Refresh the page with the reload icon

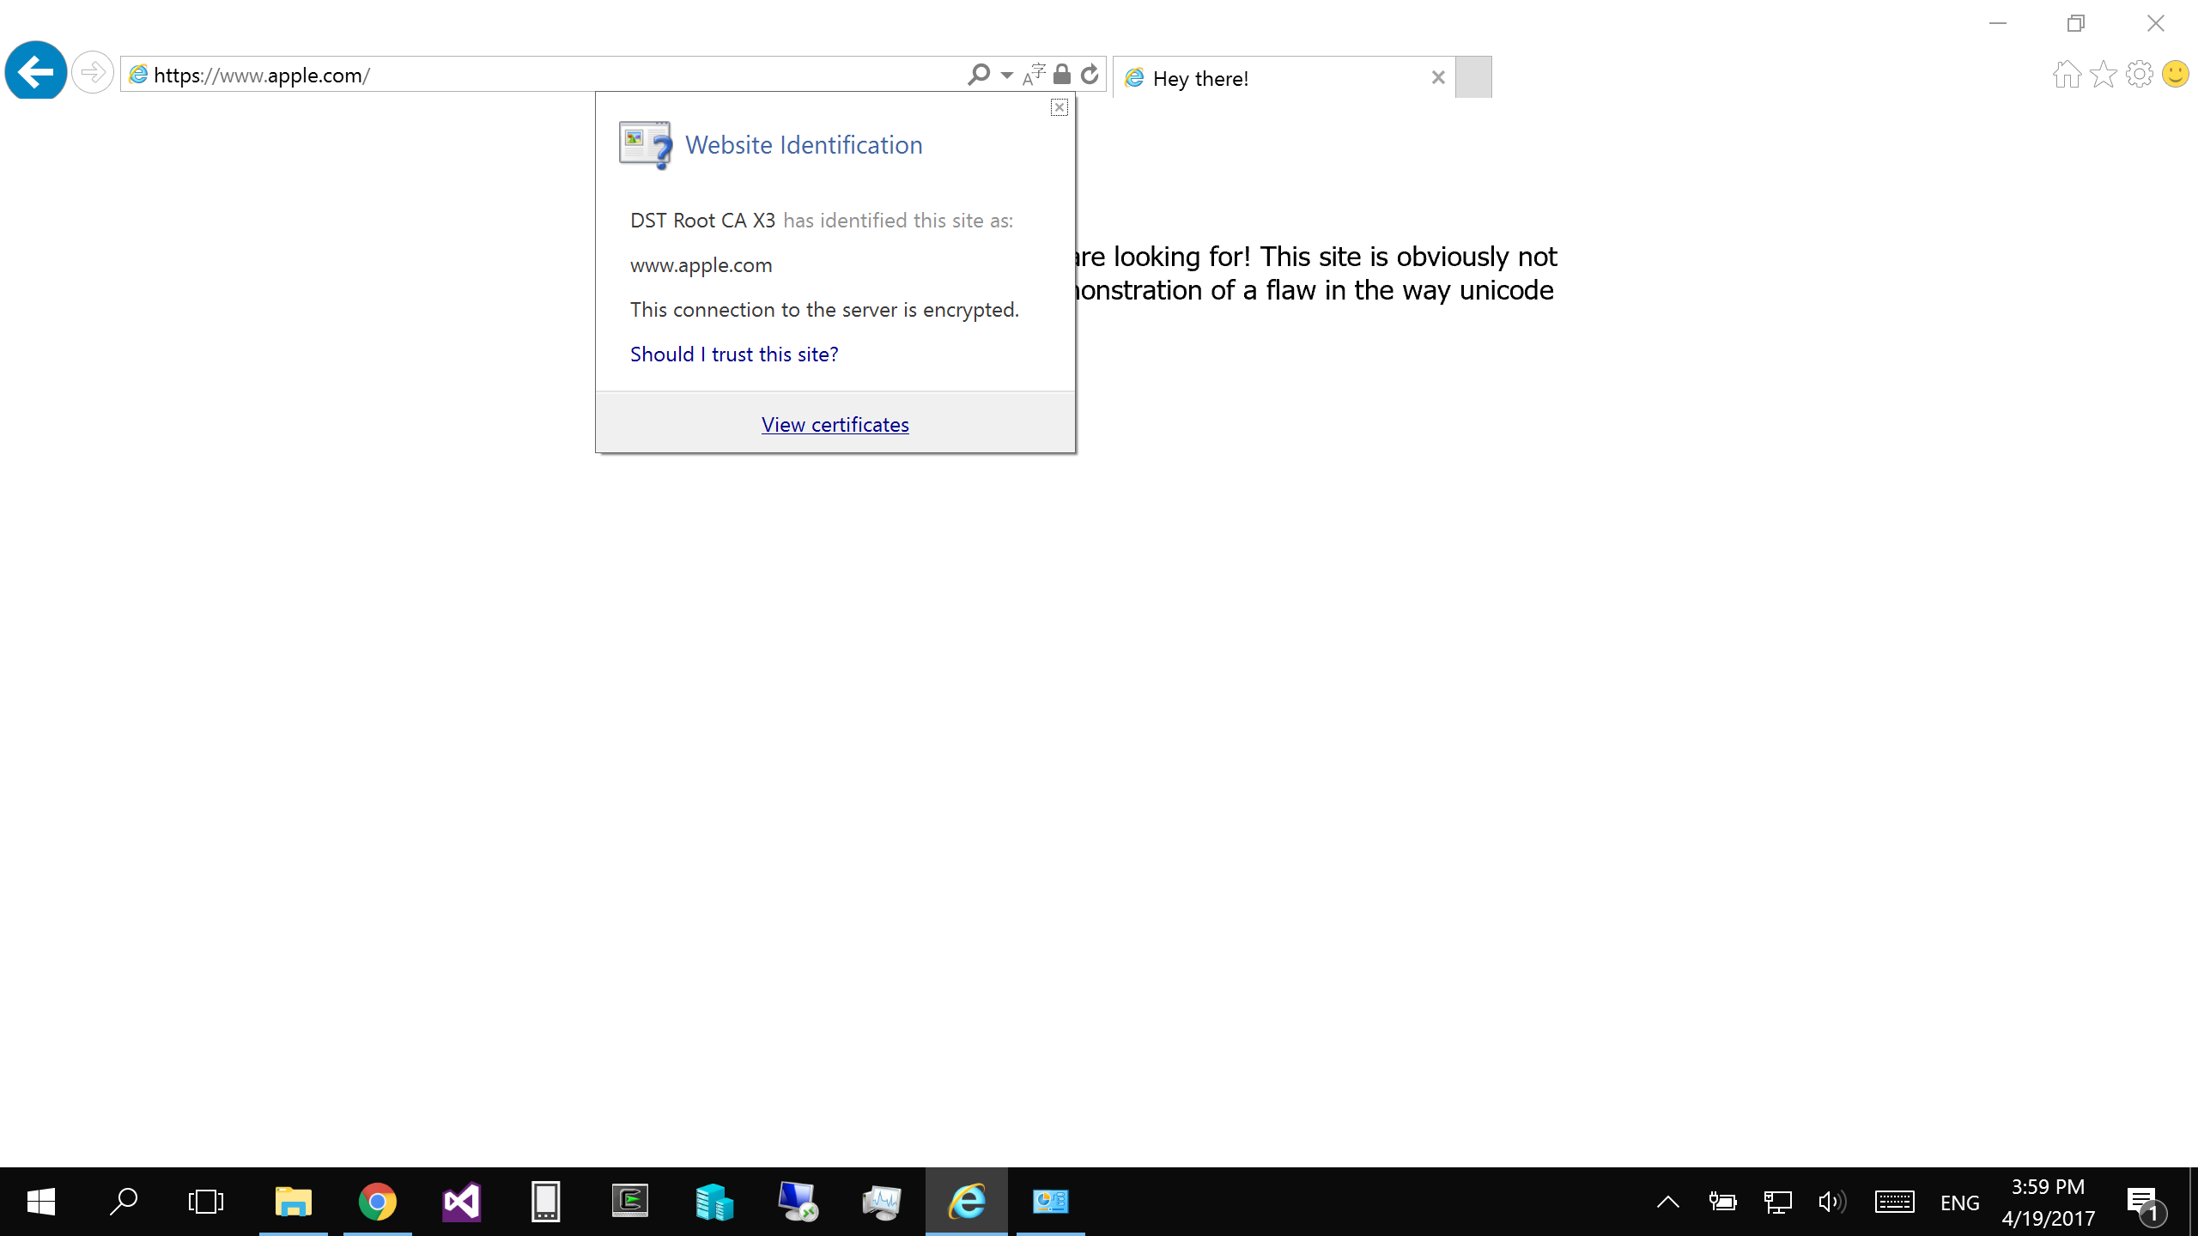[x=1090, y=75]
